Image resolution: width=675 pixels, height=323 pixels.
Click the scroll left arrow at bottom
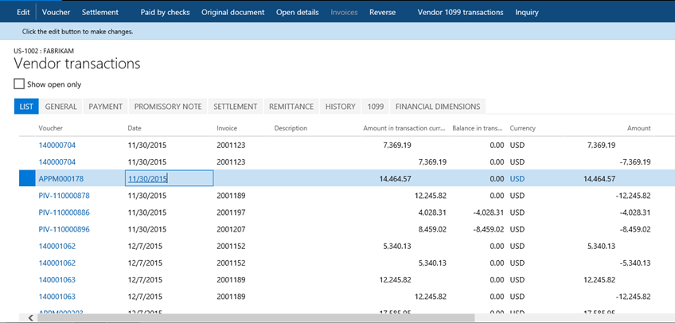pyautogui.click(x=31, y=317)
